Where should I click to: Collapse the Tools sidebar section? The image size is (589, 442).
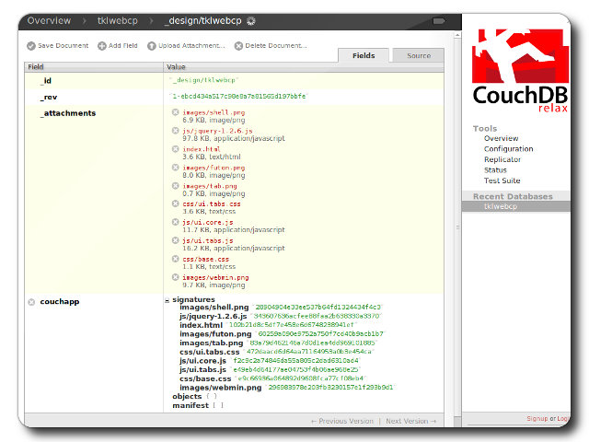(x=485, y=129)
